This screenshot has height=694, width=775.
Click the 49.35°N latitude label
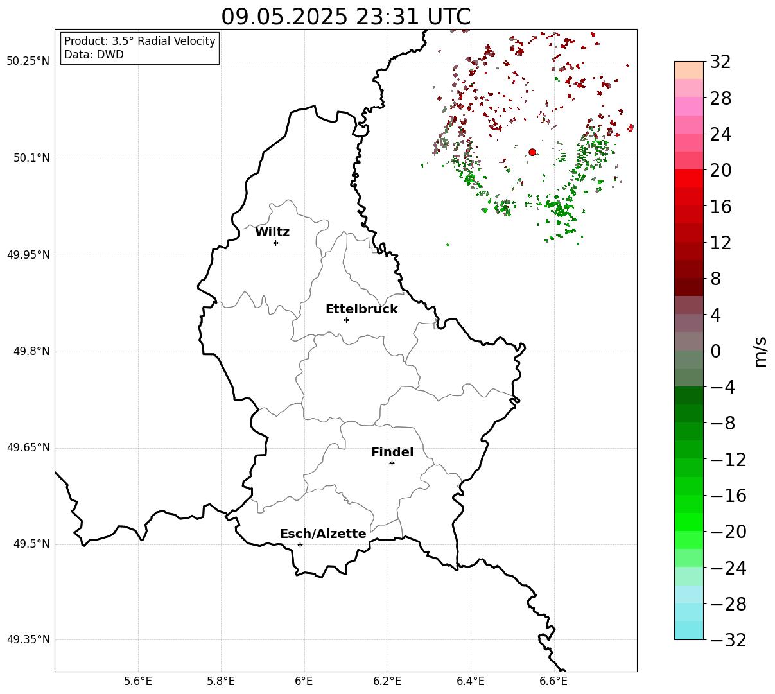tap(28, 640)
